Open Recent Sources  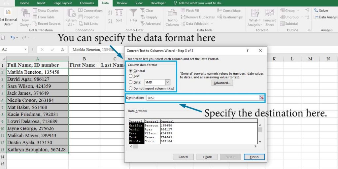(x=47, y=23)
